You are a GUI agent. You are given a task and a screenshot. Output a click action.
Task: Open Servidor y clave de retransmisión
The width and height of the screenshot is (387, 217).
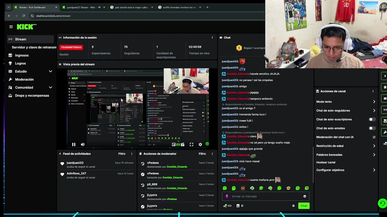pyautogui.click(x=34, y=47)
